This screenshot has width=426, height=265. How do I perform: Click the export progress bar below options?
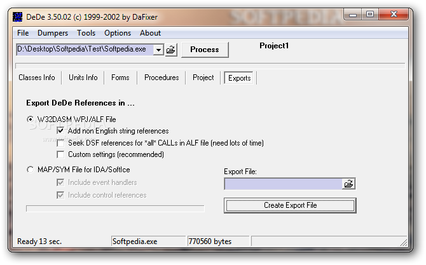click(115, 208)
